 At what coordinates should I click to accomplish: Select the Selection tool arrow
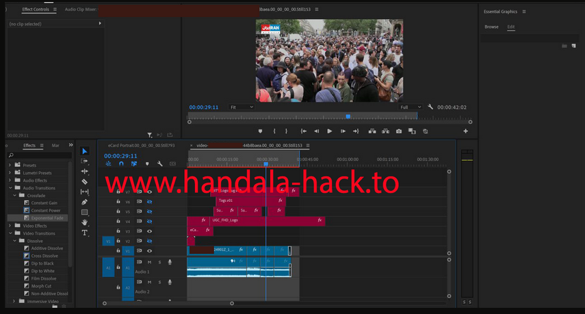point(85,151)
